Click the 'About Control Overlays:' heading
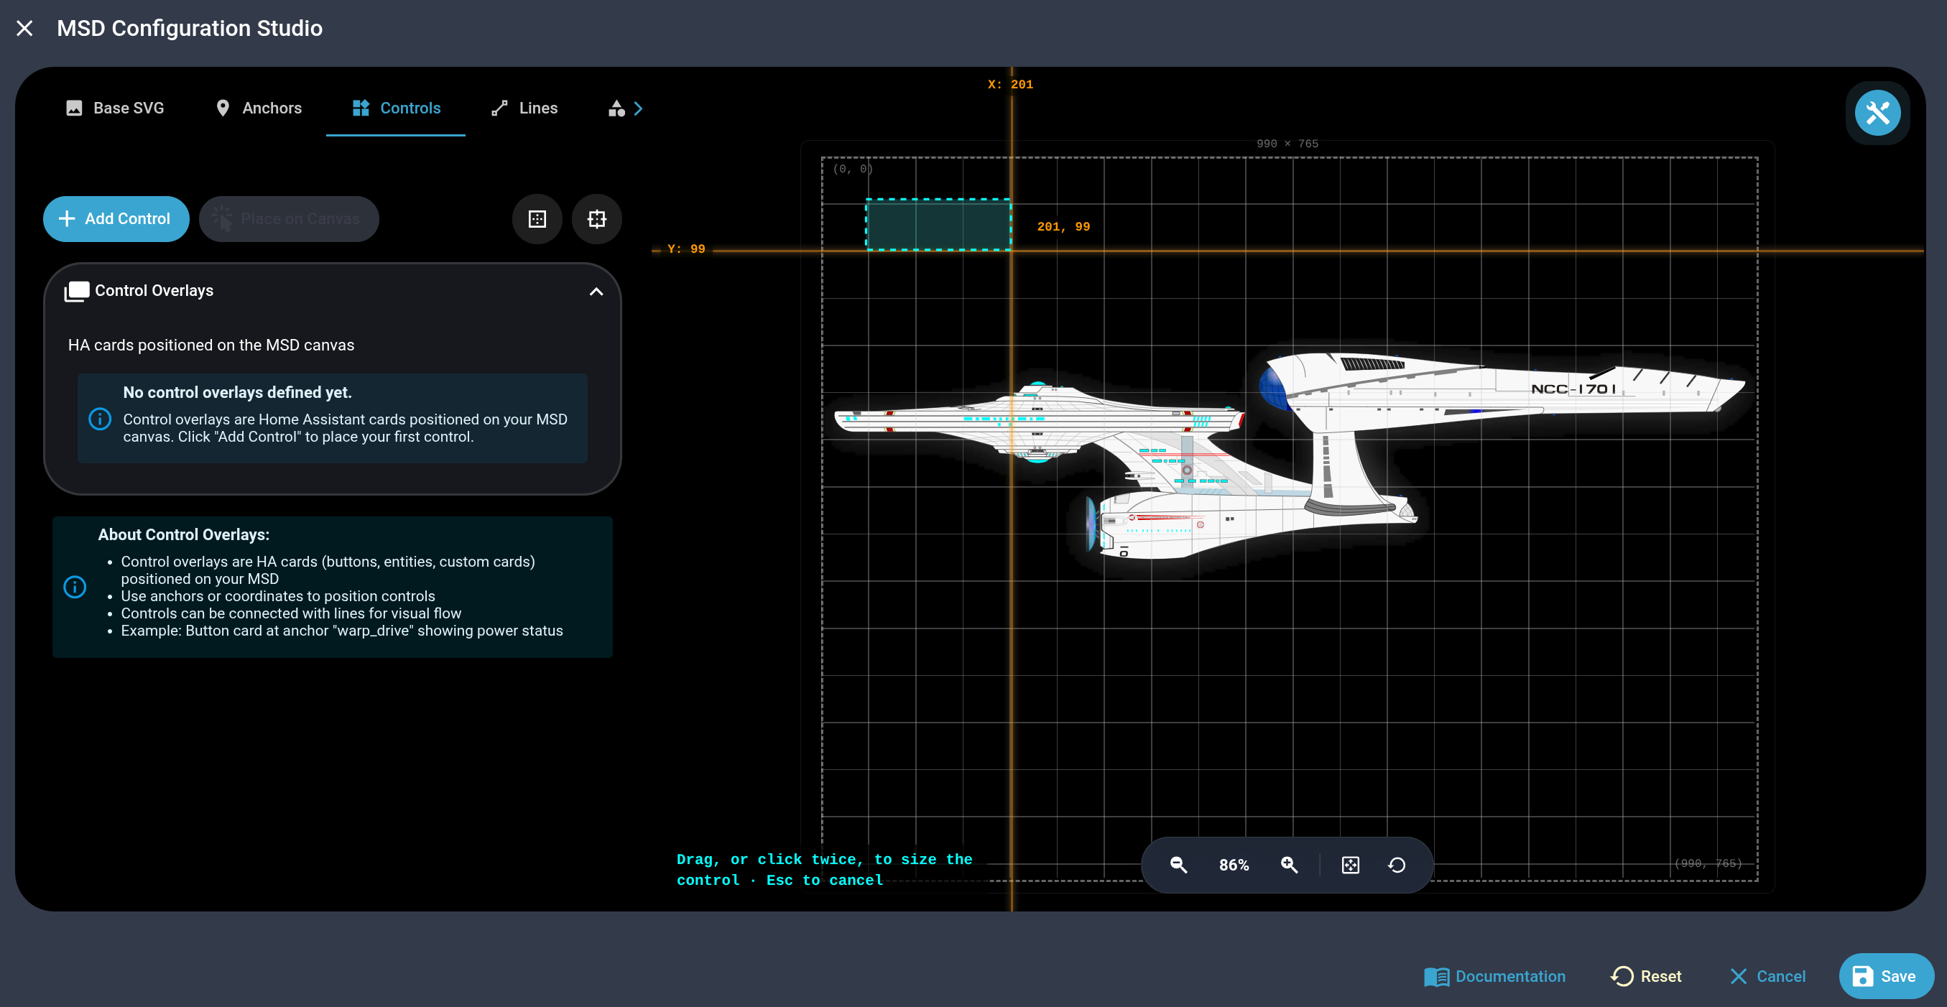 184,535
